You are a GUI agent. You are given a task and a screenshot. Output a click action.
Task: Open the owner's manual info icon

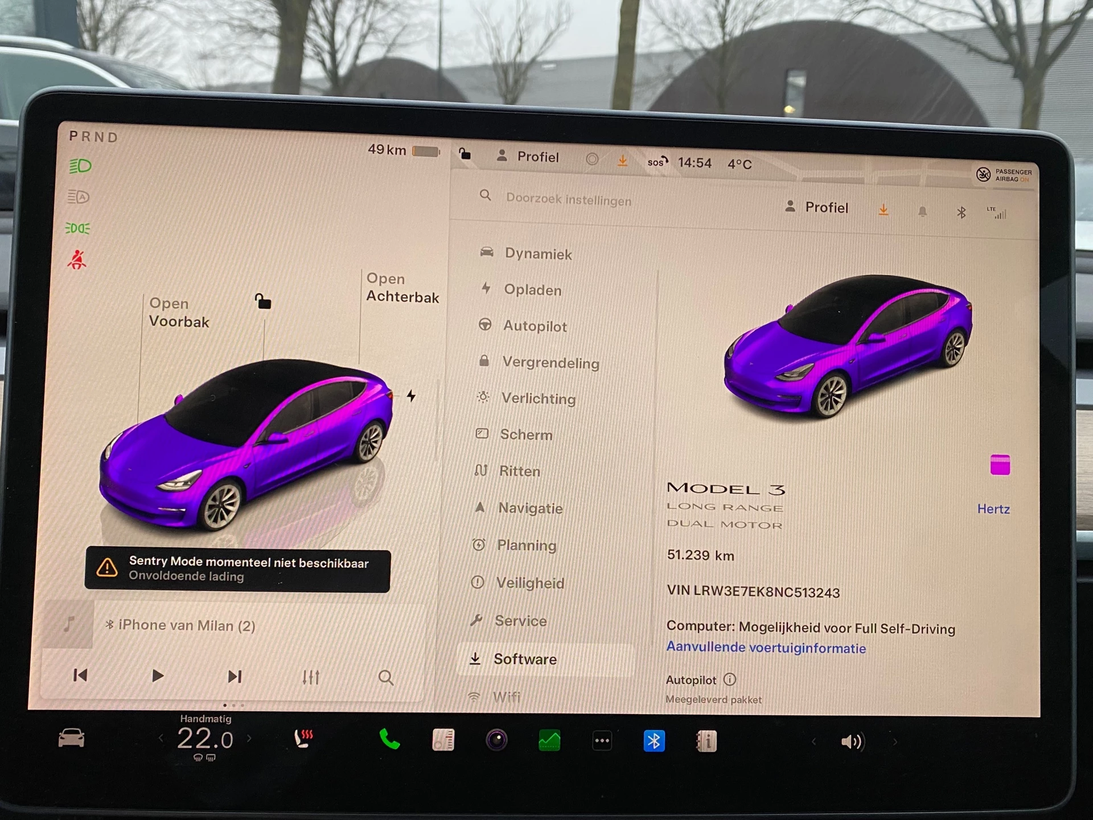tap(706, 741)
